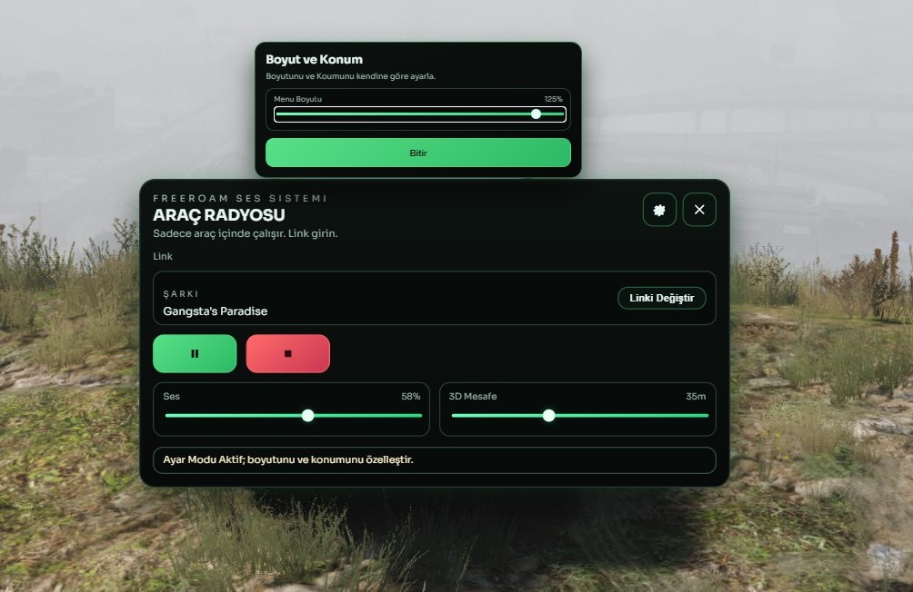Click the Bitir button

point(418,153)
